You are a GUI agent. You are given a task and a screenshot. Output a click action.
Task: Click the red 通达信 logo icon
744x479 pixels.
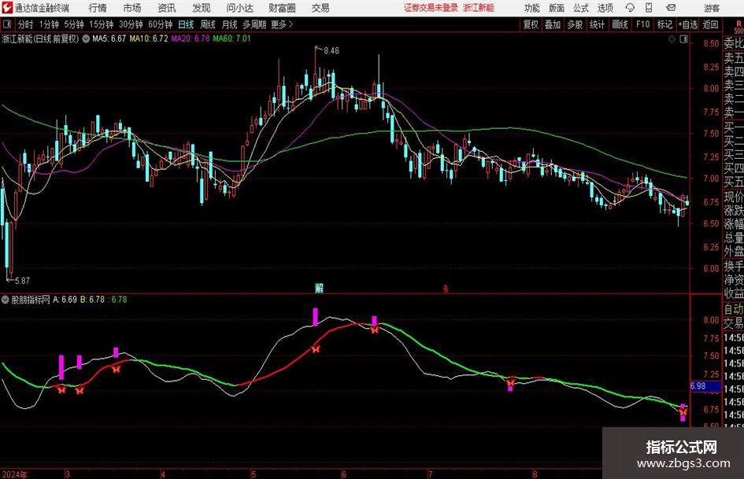(x=6, y=8)
